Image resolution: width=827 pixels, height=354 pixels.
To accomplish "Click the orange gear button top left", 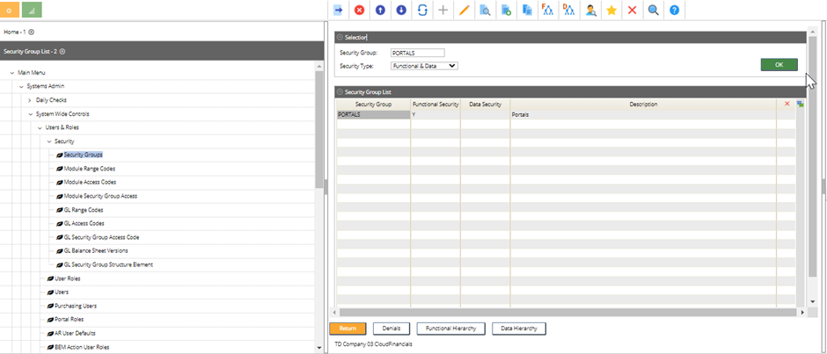I will (10, 10).
